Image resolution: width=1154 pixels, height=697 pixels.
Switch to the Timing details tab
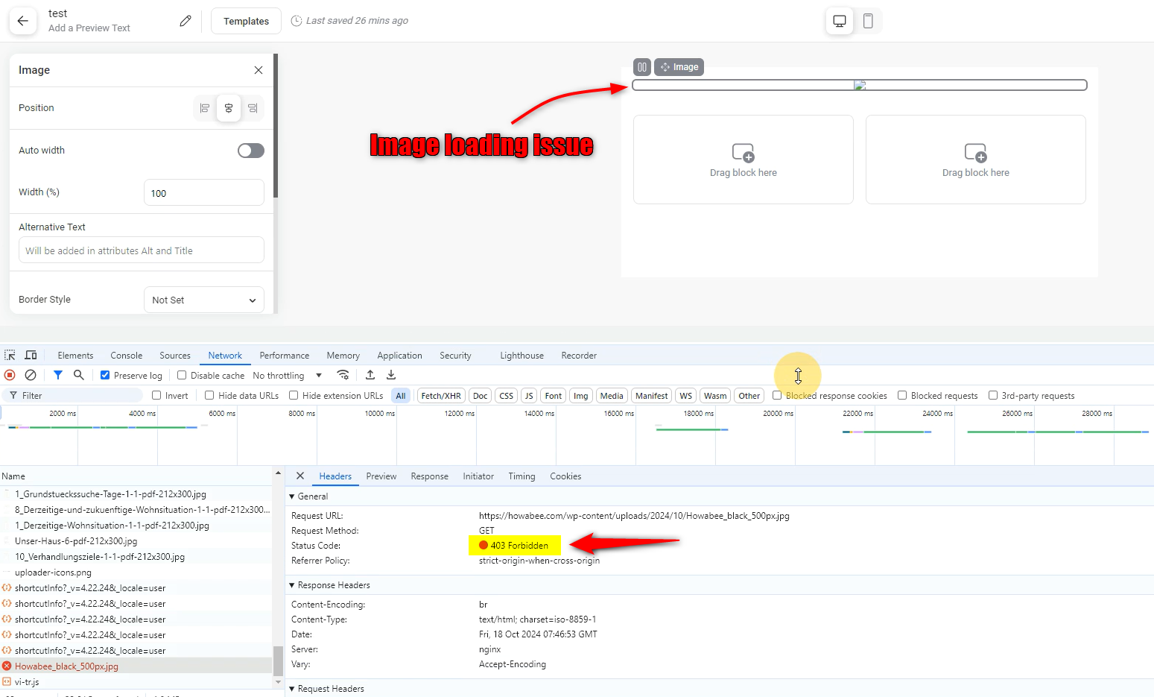point(522,476)
